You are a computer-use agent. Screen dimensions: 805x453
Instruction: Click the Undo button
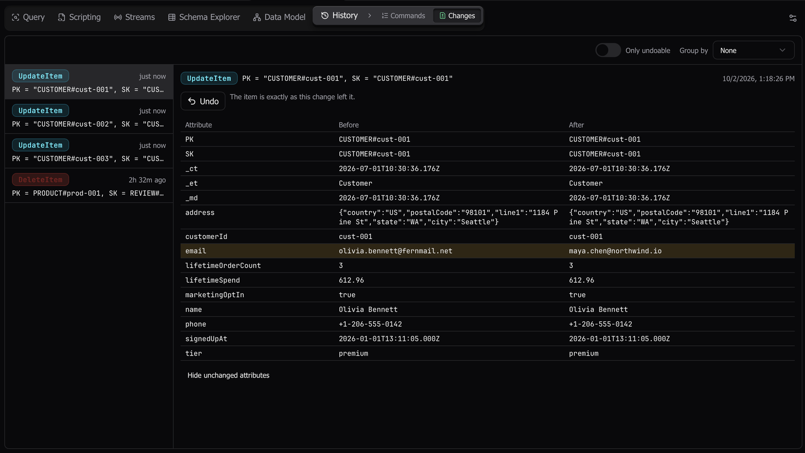click(x=203, y=101)
